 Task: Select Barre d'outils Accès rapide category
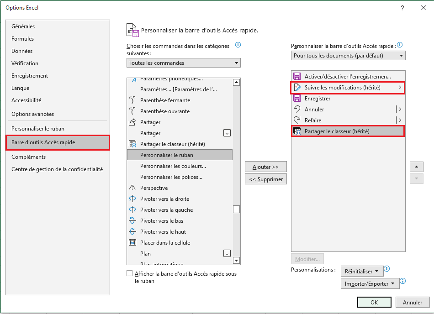[58, 142]
